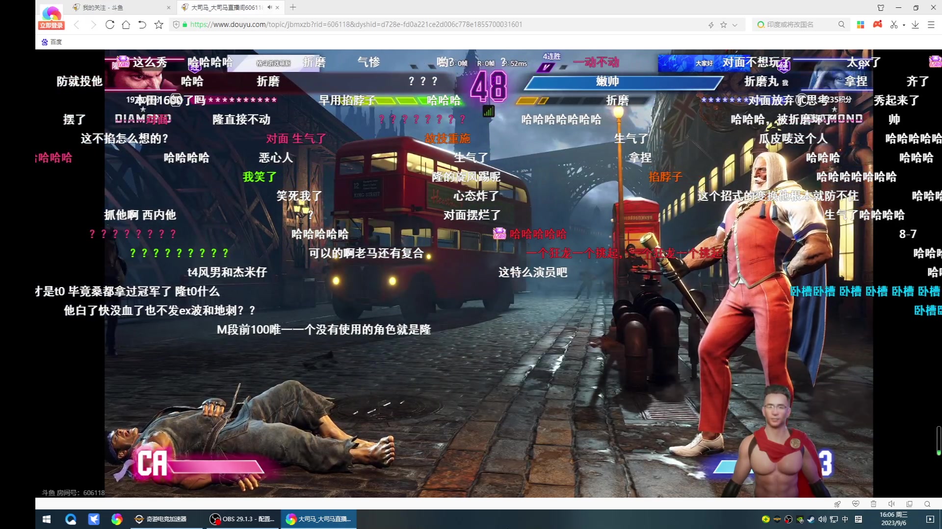
Task: Click the site security shield icon
Action: coord(176,24)
